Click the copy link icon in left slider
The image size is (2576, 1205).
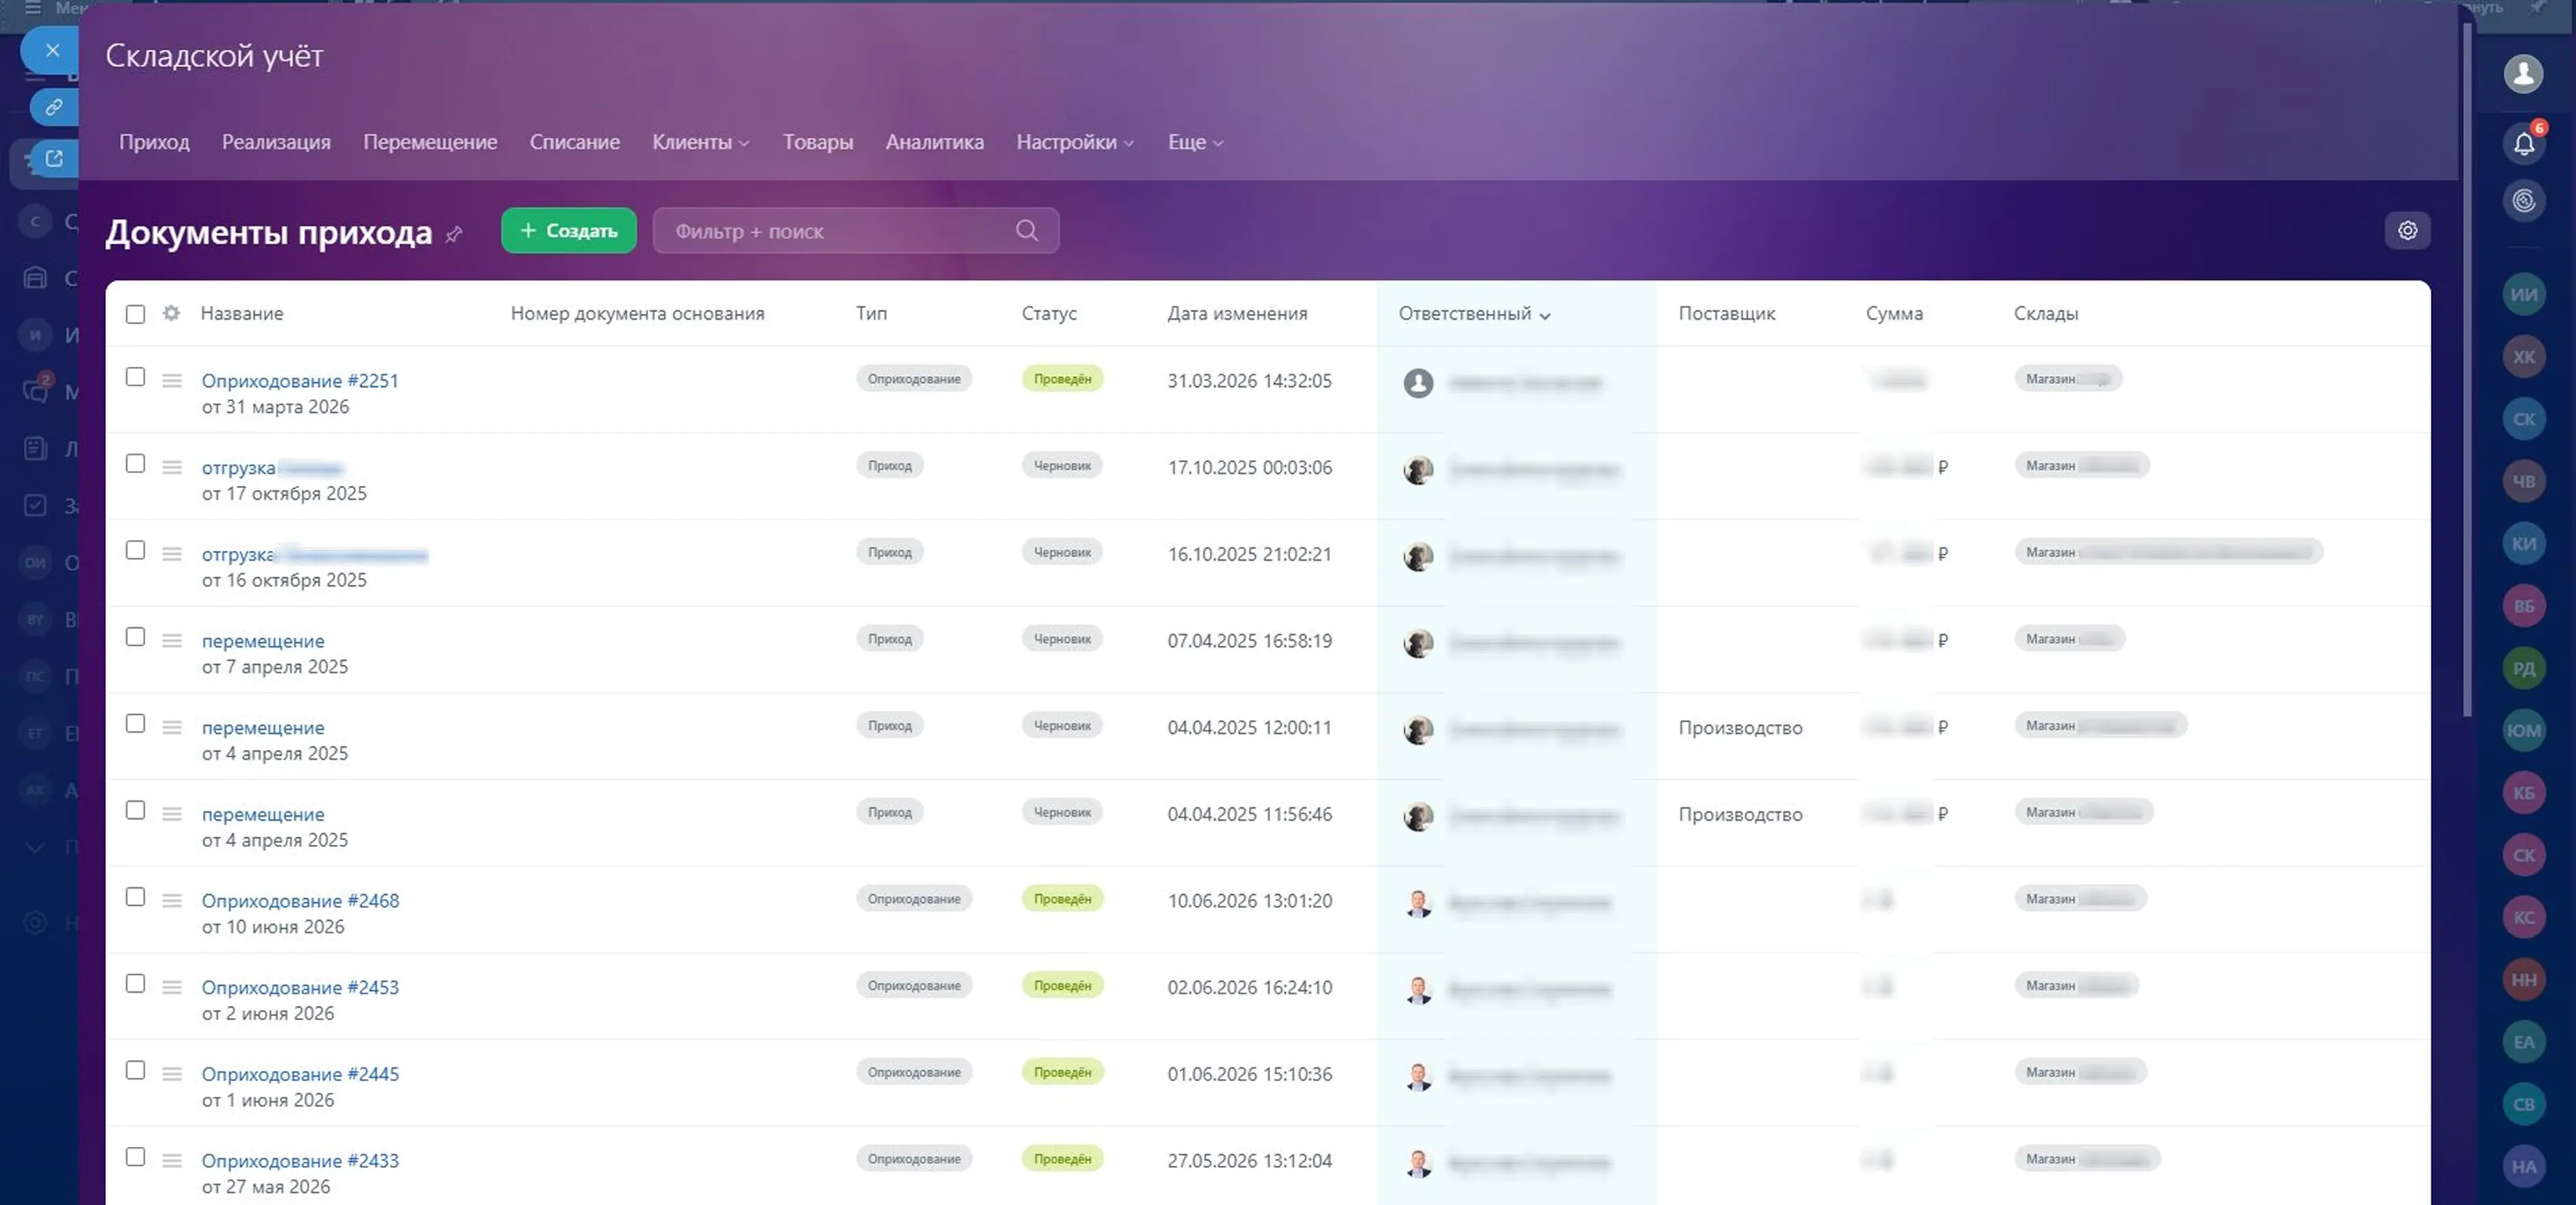coord(54,107)
